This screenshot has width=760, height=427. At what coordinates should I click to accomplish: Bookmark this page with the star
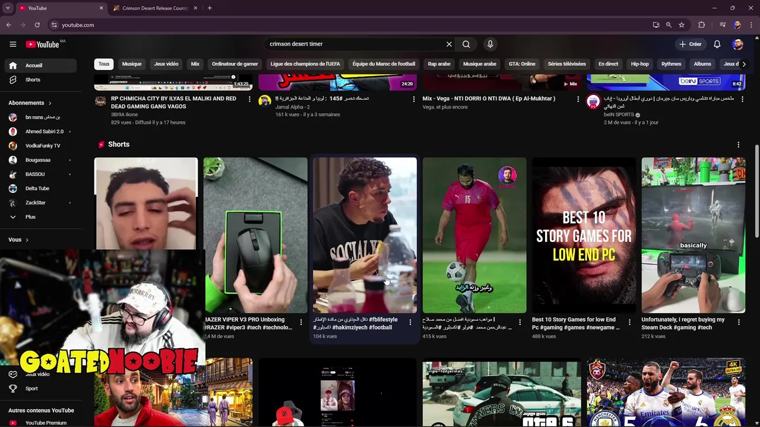point(682,25)
